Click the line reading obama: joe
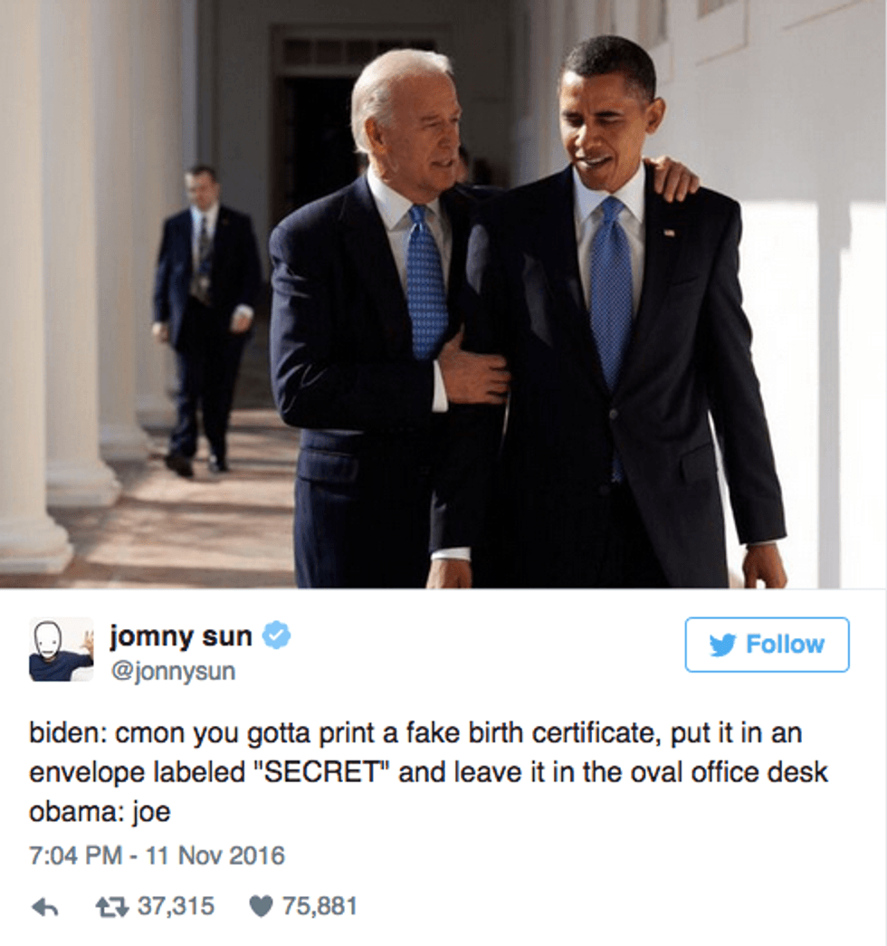Image resolution: width=887 pixels, height=946 pixels. [100, 812]
